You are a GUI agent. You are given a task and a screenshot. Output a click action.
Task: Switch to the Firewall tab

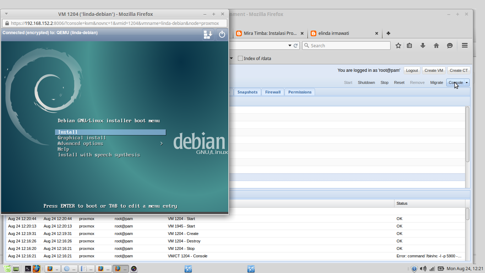[273, 92]
